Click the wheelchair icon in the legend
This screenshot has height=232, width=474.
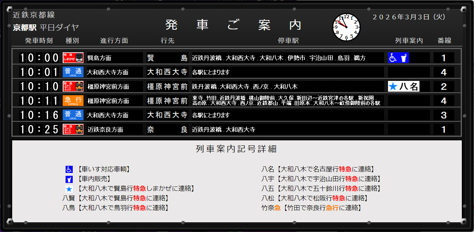click(x=69, y=169)
